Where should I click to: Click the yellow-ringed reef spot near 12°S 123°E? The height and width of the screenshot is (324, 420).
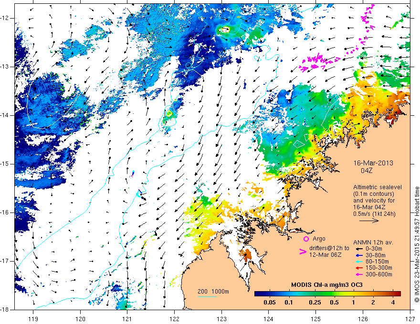tap(225, 30)
